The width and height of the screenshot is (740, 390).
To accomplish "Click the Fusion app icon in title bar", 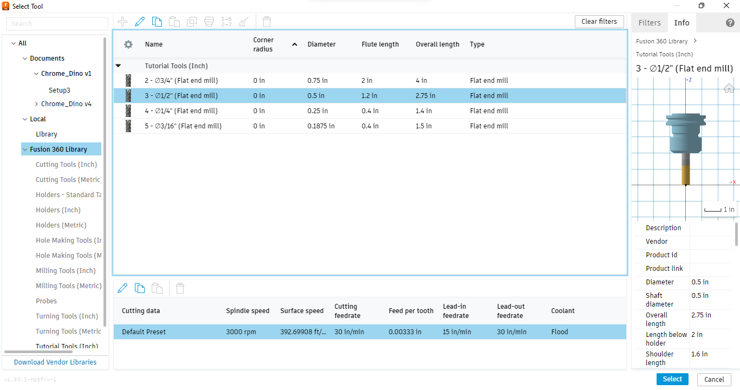I will point(6,6).
